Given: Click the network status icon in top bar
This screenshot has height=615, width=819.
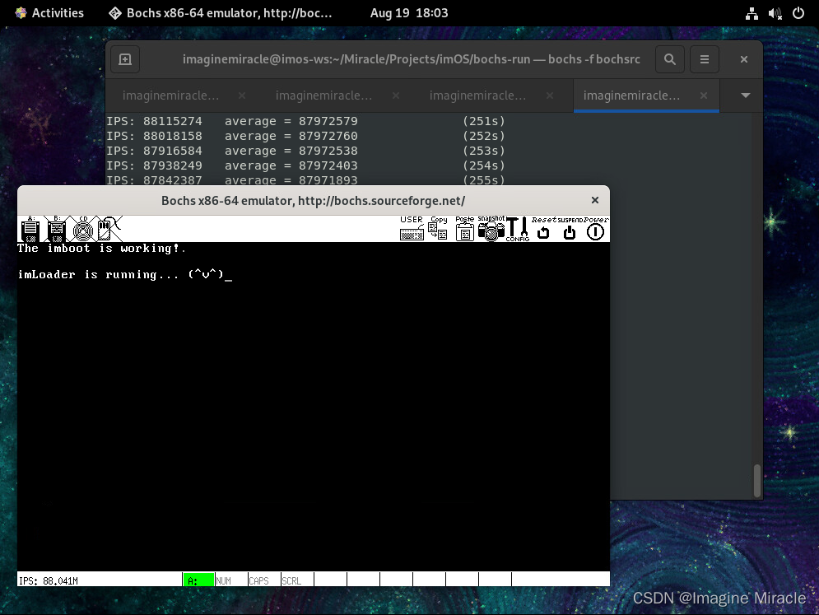Looking at the screenshot, I should tap(752, 14).
